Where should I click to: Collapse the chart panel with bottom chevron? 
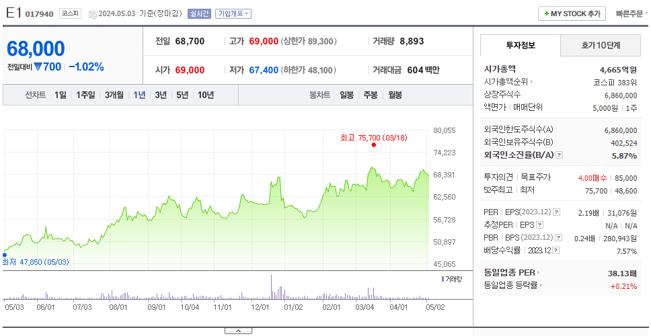click(x=238, y=331)
